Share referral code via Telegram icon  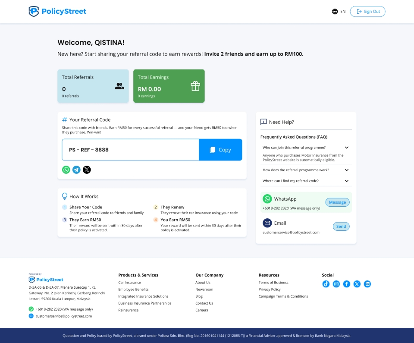point(77,170)
